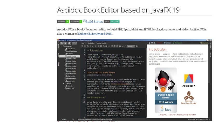The height and width of the screenshot is (122, 218).
Task: Open the sponsors 1 badge
Action: (76, 22)
